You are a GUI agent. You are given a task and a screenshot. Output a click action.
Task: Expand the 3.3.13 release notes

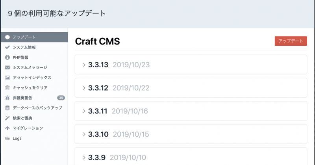(x=84, y=65)
